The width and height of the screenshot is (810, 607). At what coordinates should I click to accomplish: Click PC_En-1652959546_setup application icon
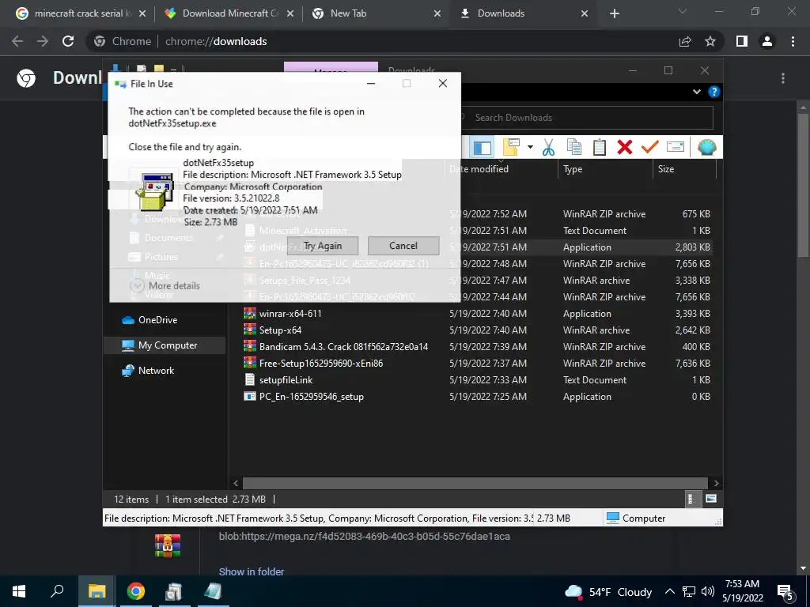pos(249,397)
